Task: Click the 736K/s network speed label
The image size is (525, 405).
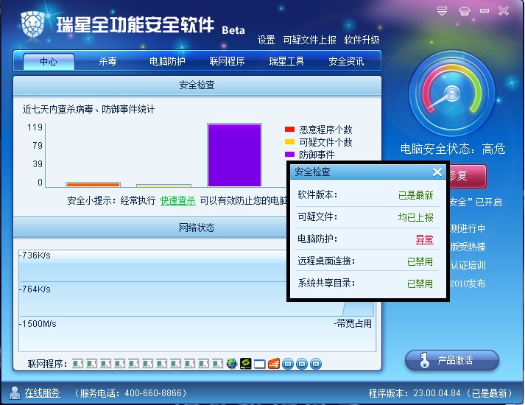Action: point(35,256)
